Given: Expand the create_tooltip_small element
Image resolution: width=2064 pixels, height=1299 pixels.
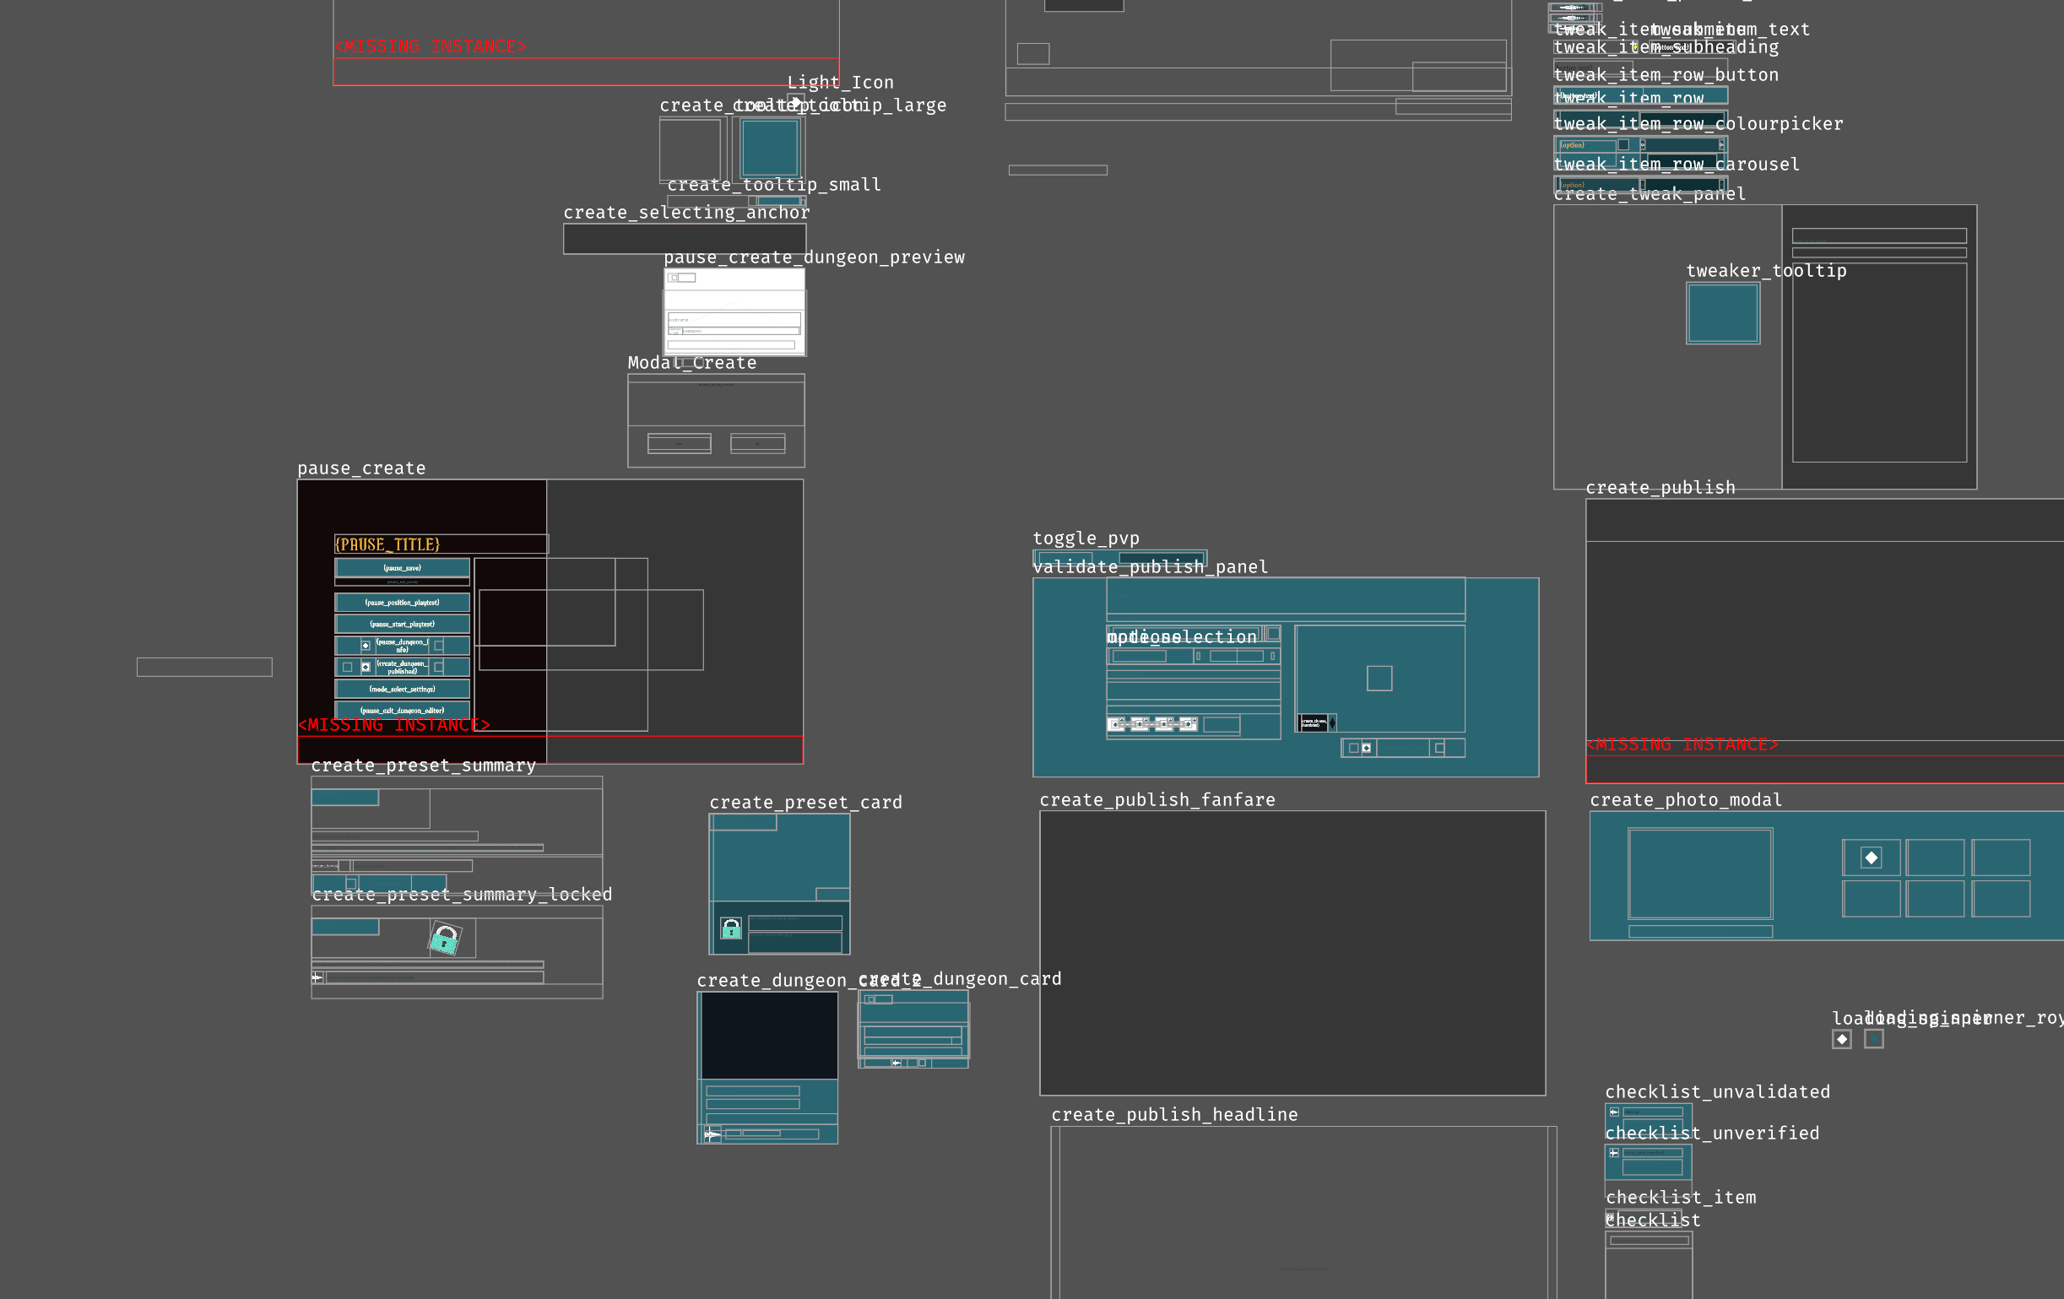Looking at the screenshot, I should click(737, 202).
